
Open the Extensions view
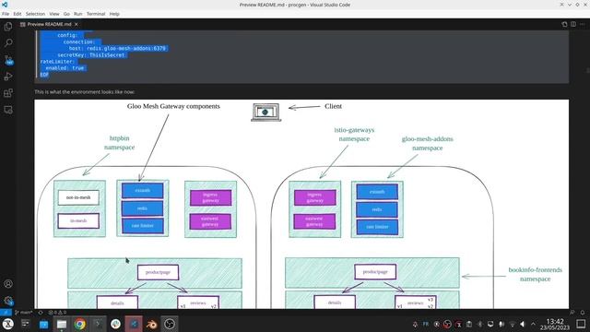[8, 93]
